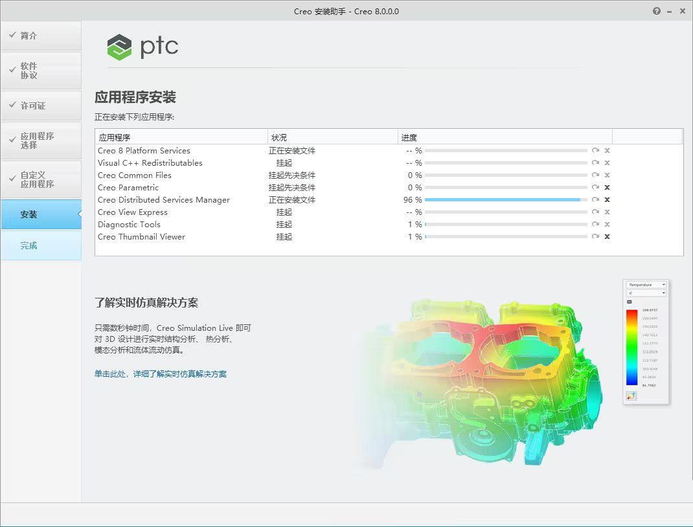693x527 pixels.
Task: Go to the 软件协议 step
Action: [41, 71]
